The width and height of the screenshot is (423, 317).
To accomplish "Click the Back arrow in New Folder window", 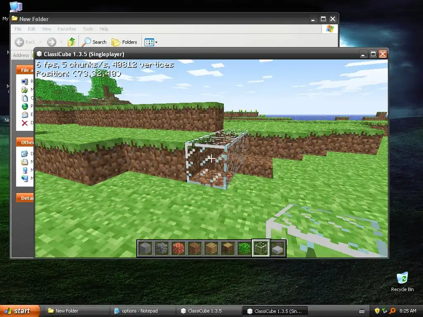I will pyautogui.click(x=19, y=42).
